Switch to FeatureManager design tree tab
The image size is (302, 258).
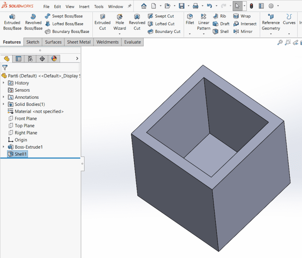tap(7, 58)
